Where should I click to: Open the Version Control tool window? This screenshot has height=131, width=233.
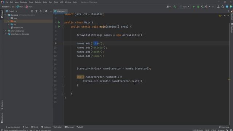(x=12, y=127)
